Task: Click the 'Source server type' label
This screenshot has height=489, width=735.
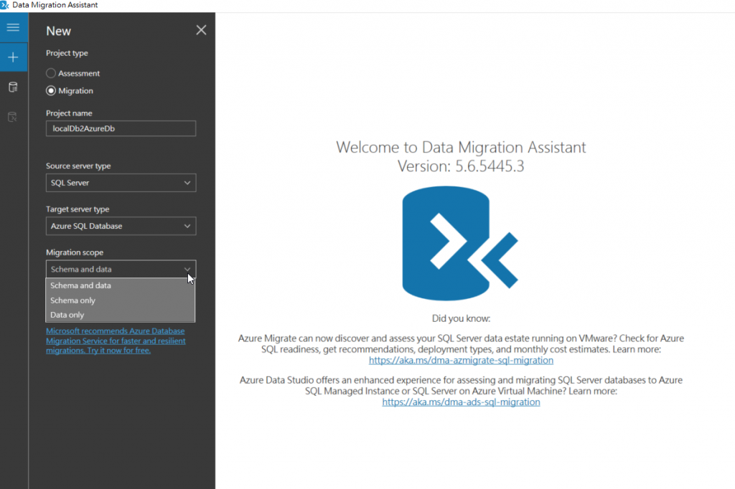Action: coord(78,166)
